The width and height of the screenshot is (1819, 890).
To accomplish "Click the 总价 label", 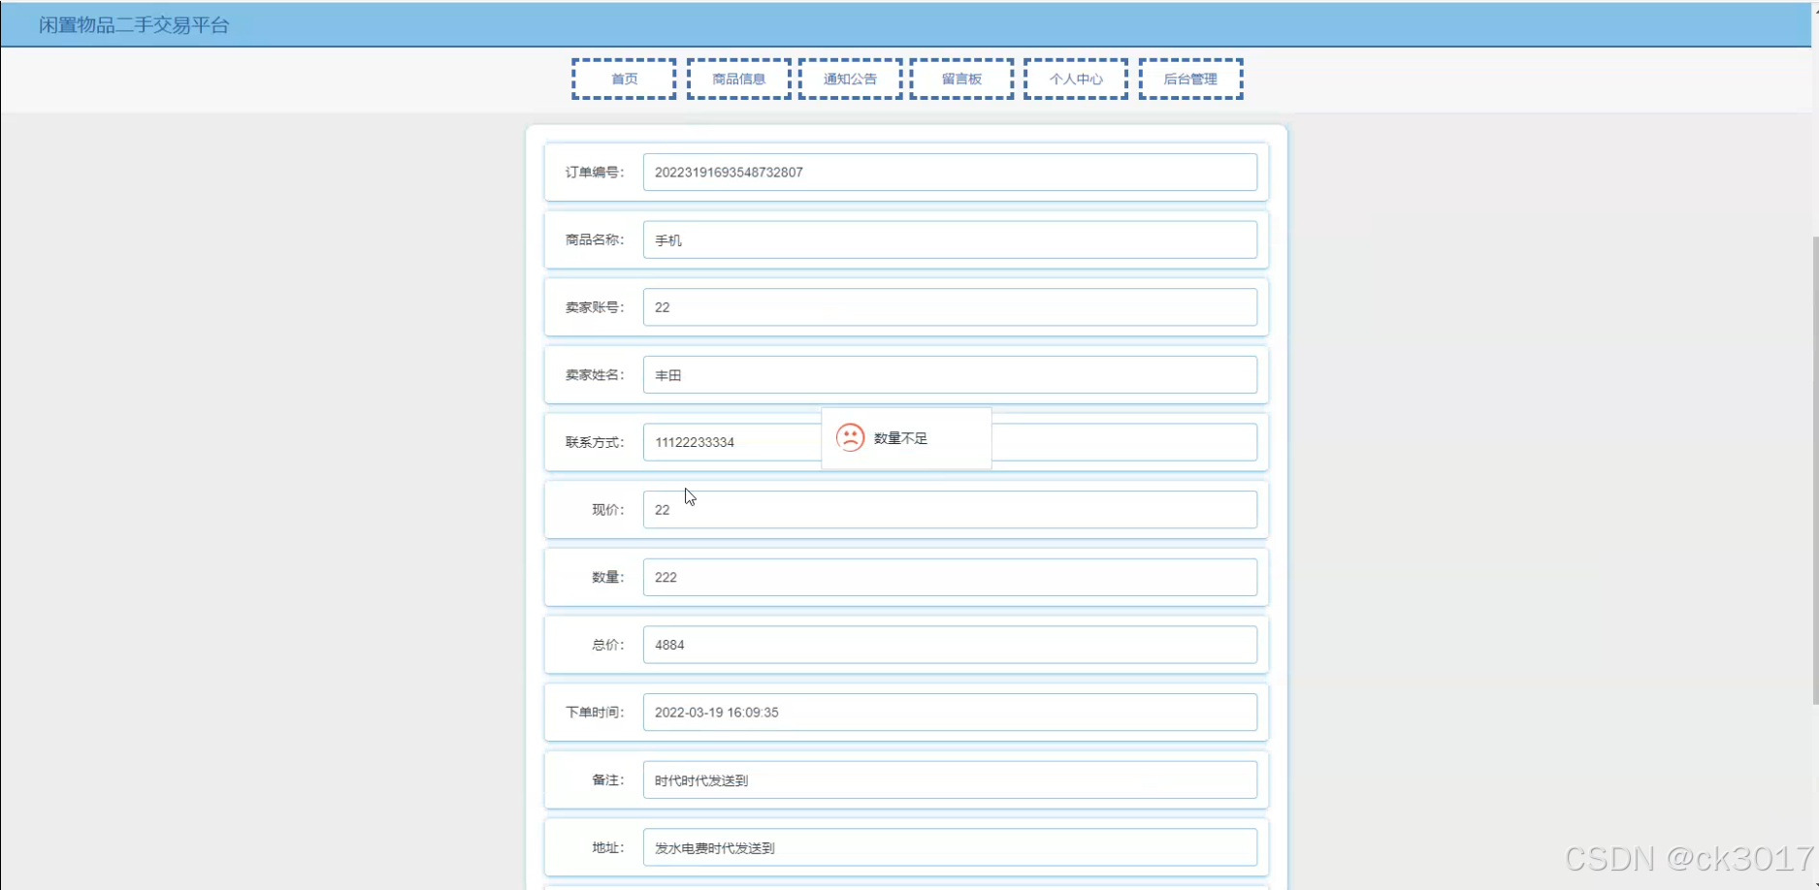I will (x=608, y=645).
